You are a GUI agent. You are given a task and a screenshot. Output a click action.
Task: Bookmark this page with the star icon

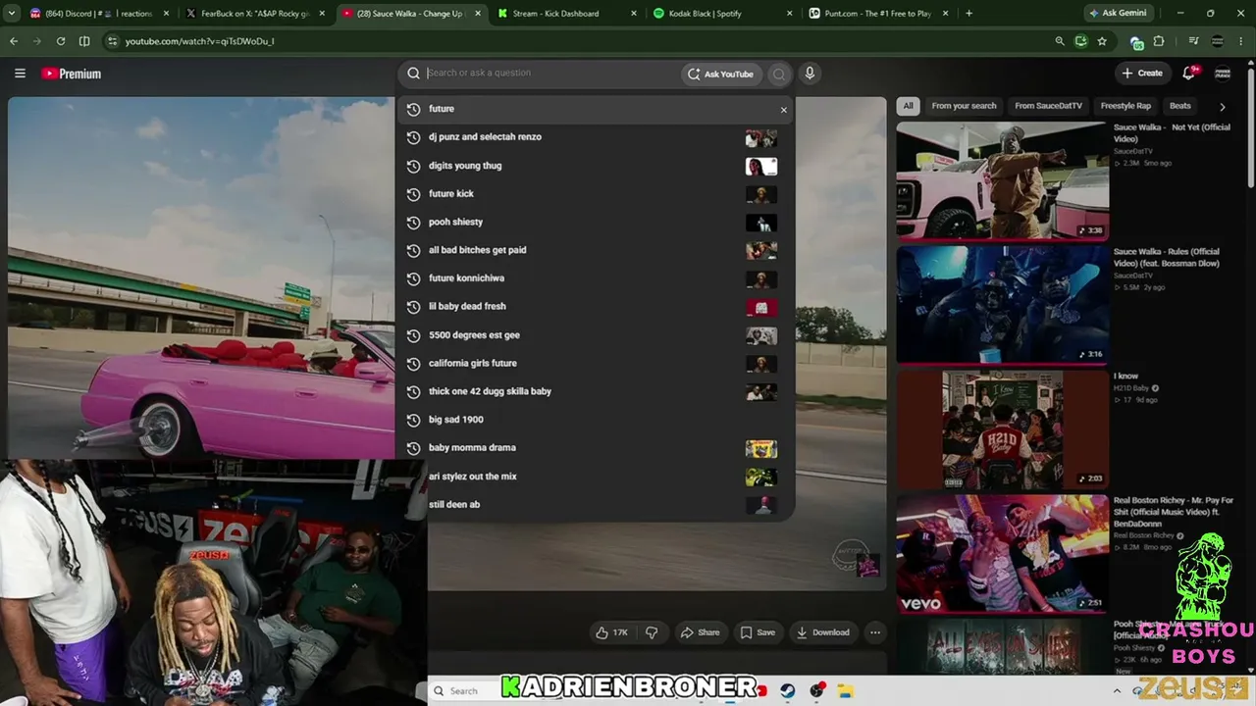(1102, 41)
